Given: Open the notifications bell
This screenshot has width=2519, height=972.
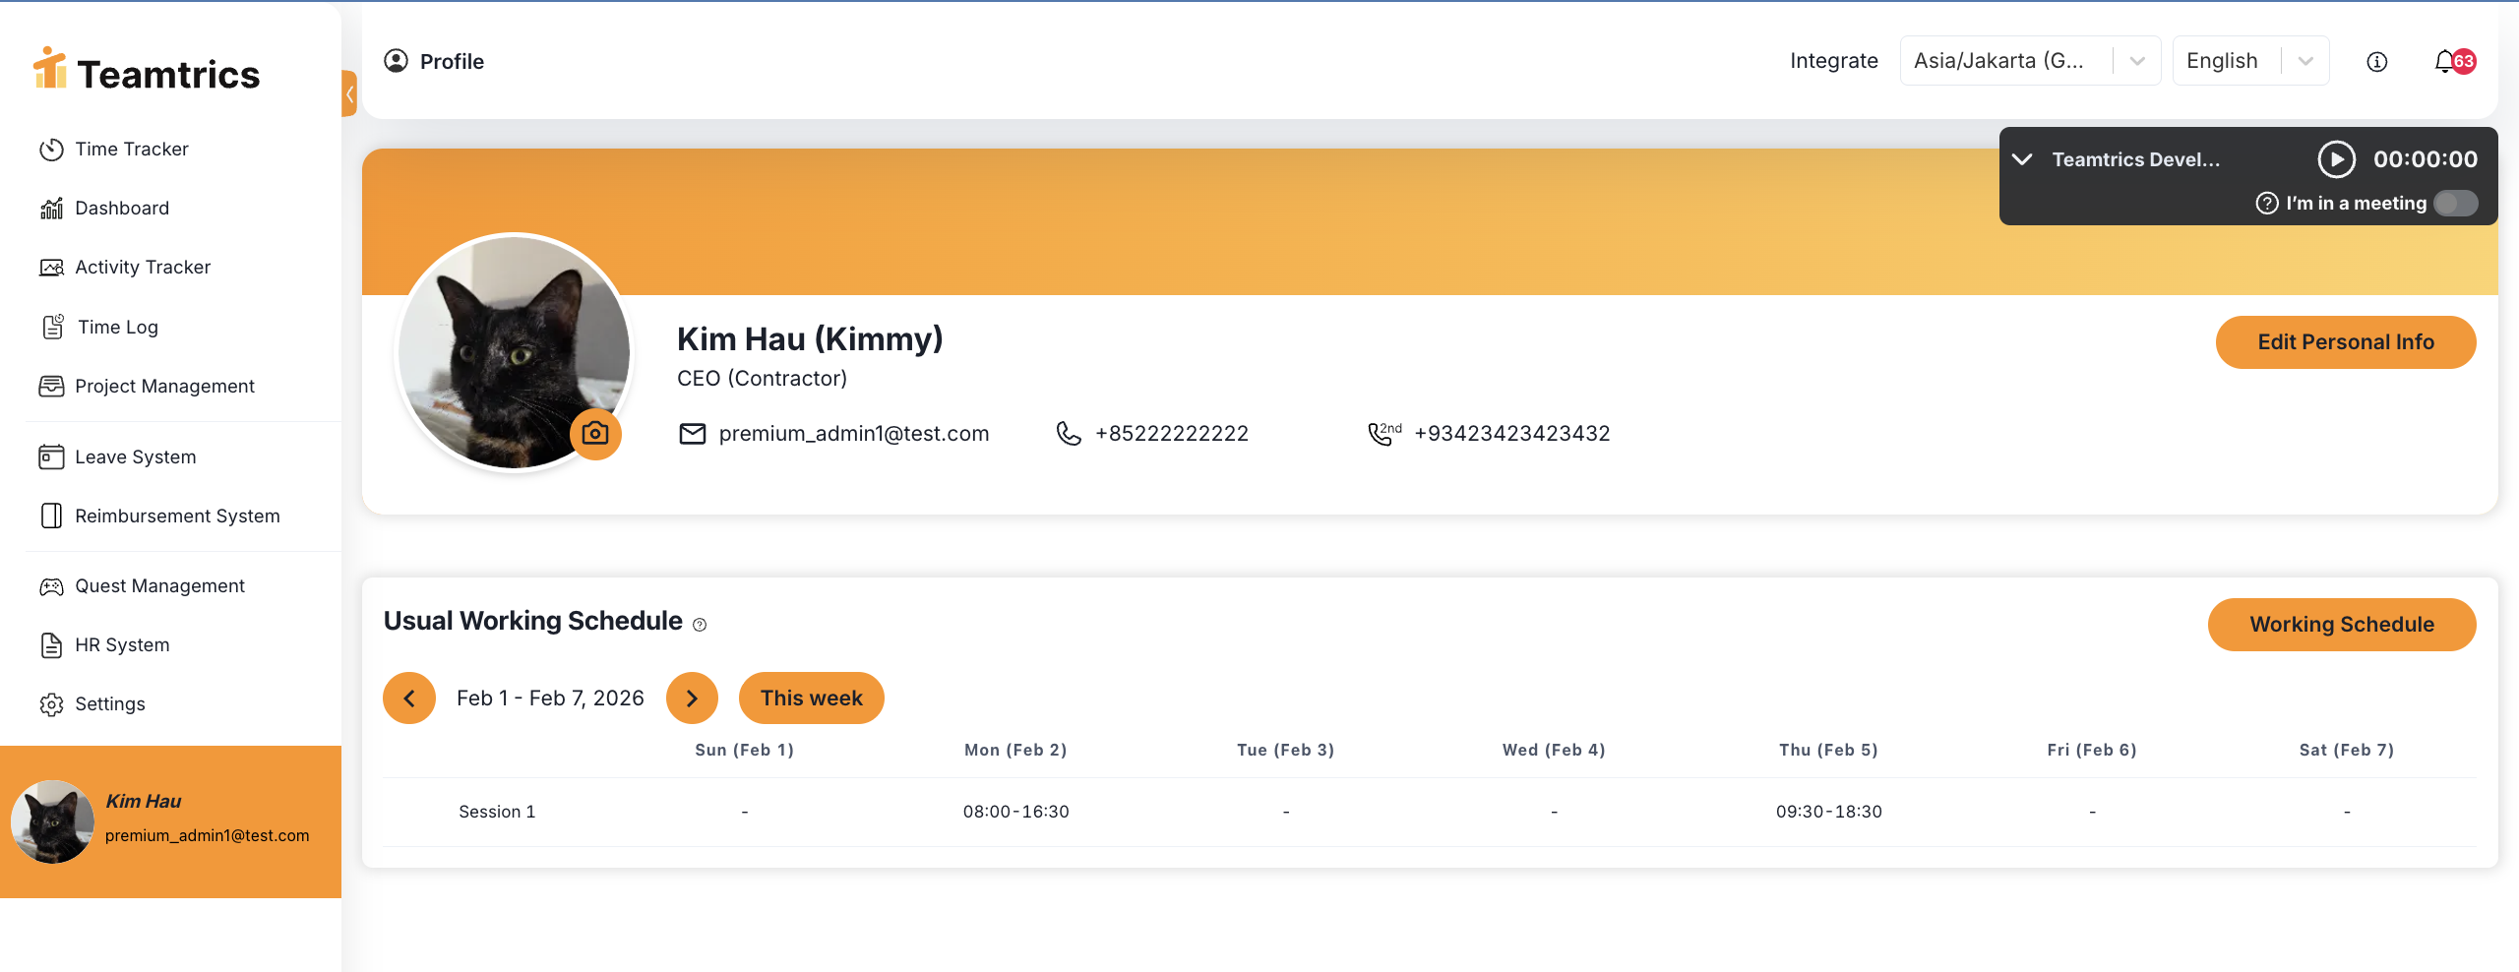Looking at the screenshot, I should point(2445,61).
